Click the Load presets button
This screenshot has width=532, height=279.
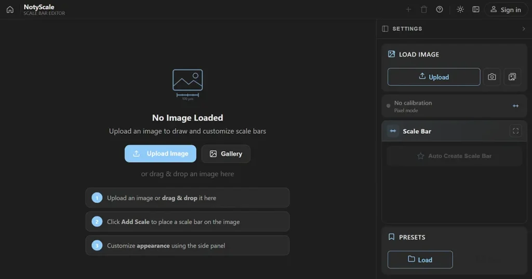(420, 260)
